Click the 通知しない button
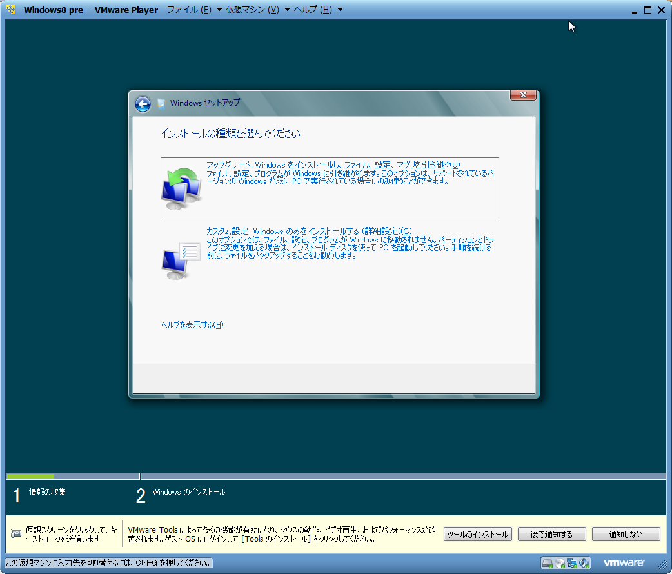Viewport: 672px width, 574px height. (626, 534)
